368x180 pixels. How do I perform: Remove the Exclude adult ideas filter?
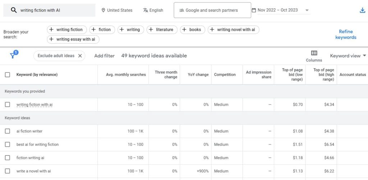click(80, 56)
